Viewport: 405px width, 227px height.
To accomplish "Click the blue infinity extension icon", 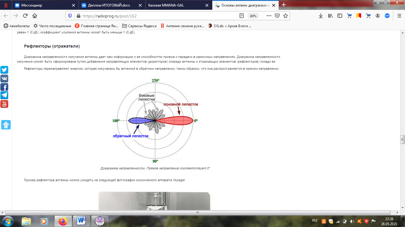I will (387, 16).
